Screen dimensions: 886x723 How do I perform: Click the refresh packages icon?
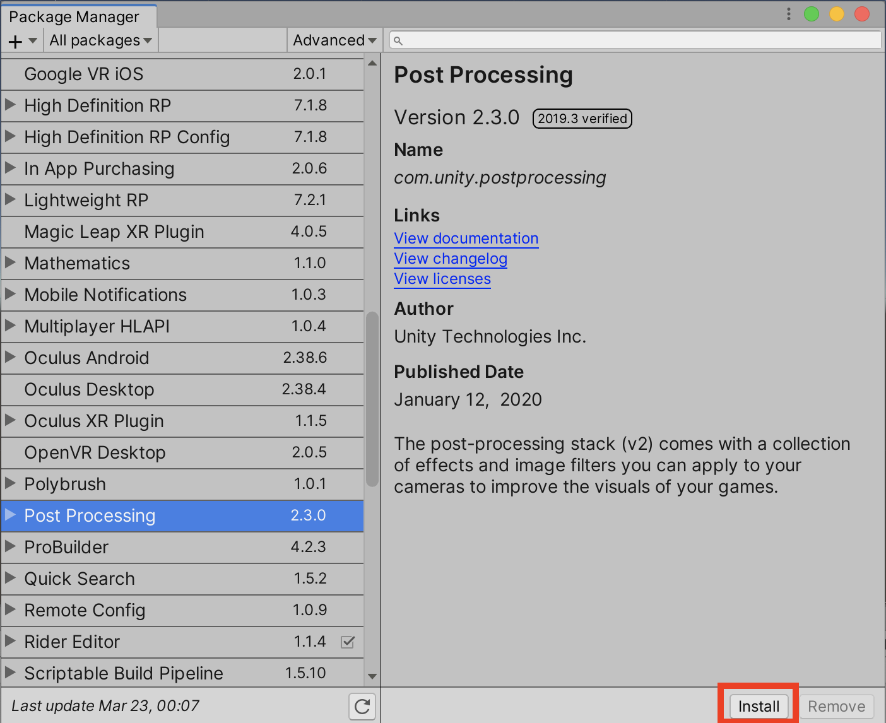[x=362, y=706]
